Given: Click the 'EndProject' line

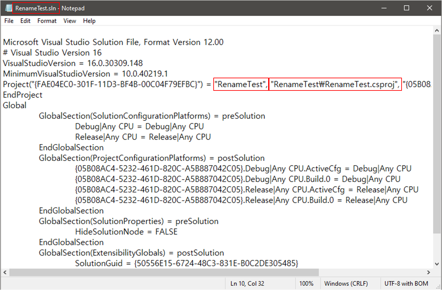Looking at the screenshot, I should [x=22, y=95].
